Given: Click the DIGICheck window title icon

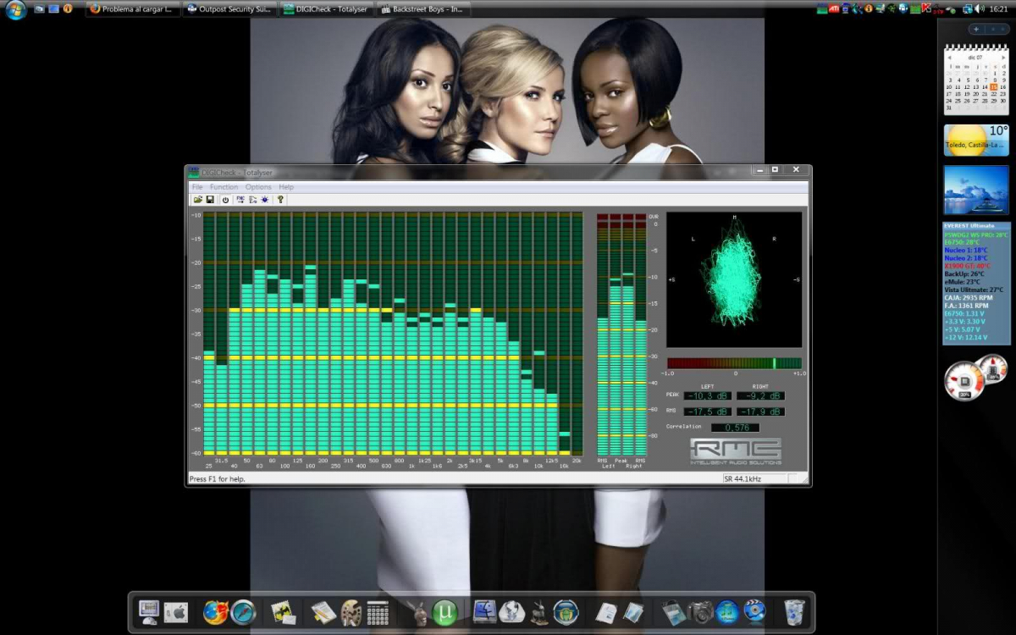Looking at the screenshot, I should 193,172.
